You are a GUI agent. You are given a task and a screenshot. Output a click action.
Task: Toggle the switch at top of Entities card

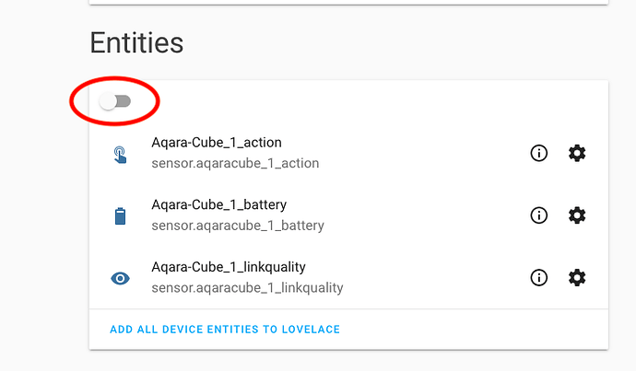coord(115,101)
